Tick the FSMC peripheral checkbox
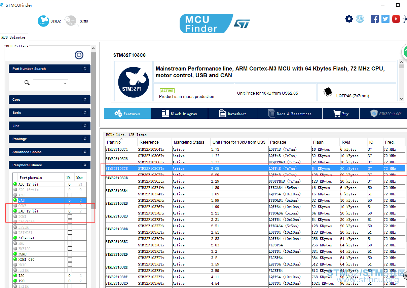The height and width of the screenshot is (288, 407). (x=70, y=254)
